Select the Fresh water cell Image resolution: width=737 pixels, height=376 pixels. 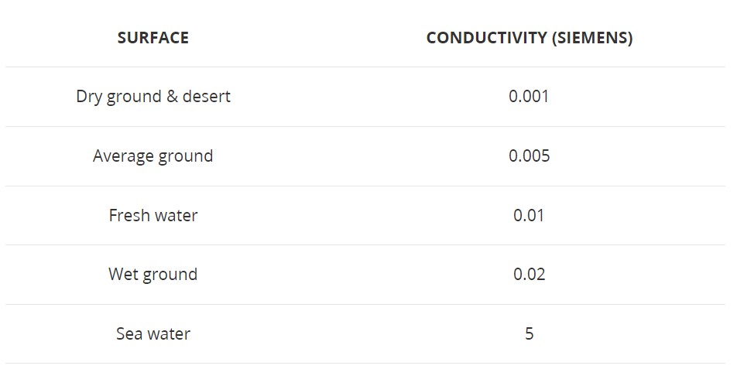[153, 215]
